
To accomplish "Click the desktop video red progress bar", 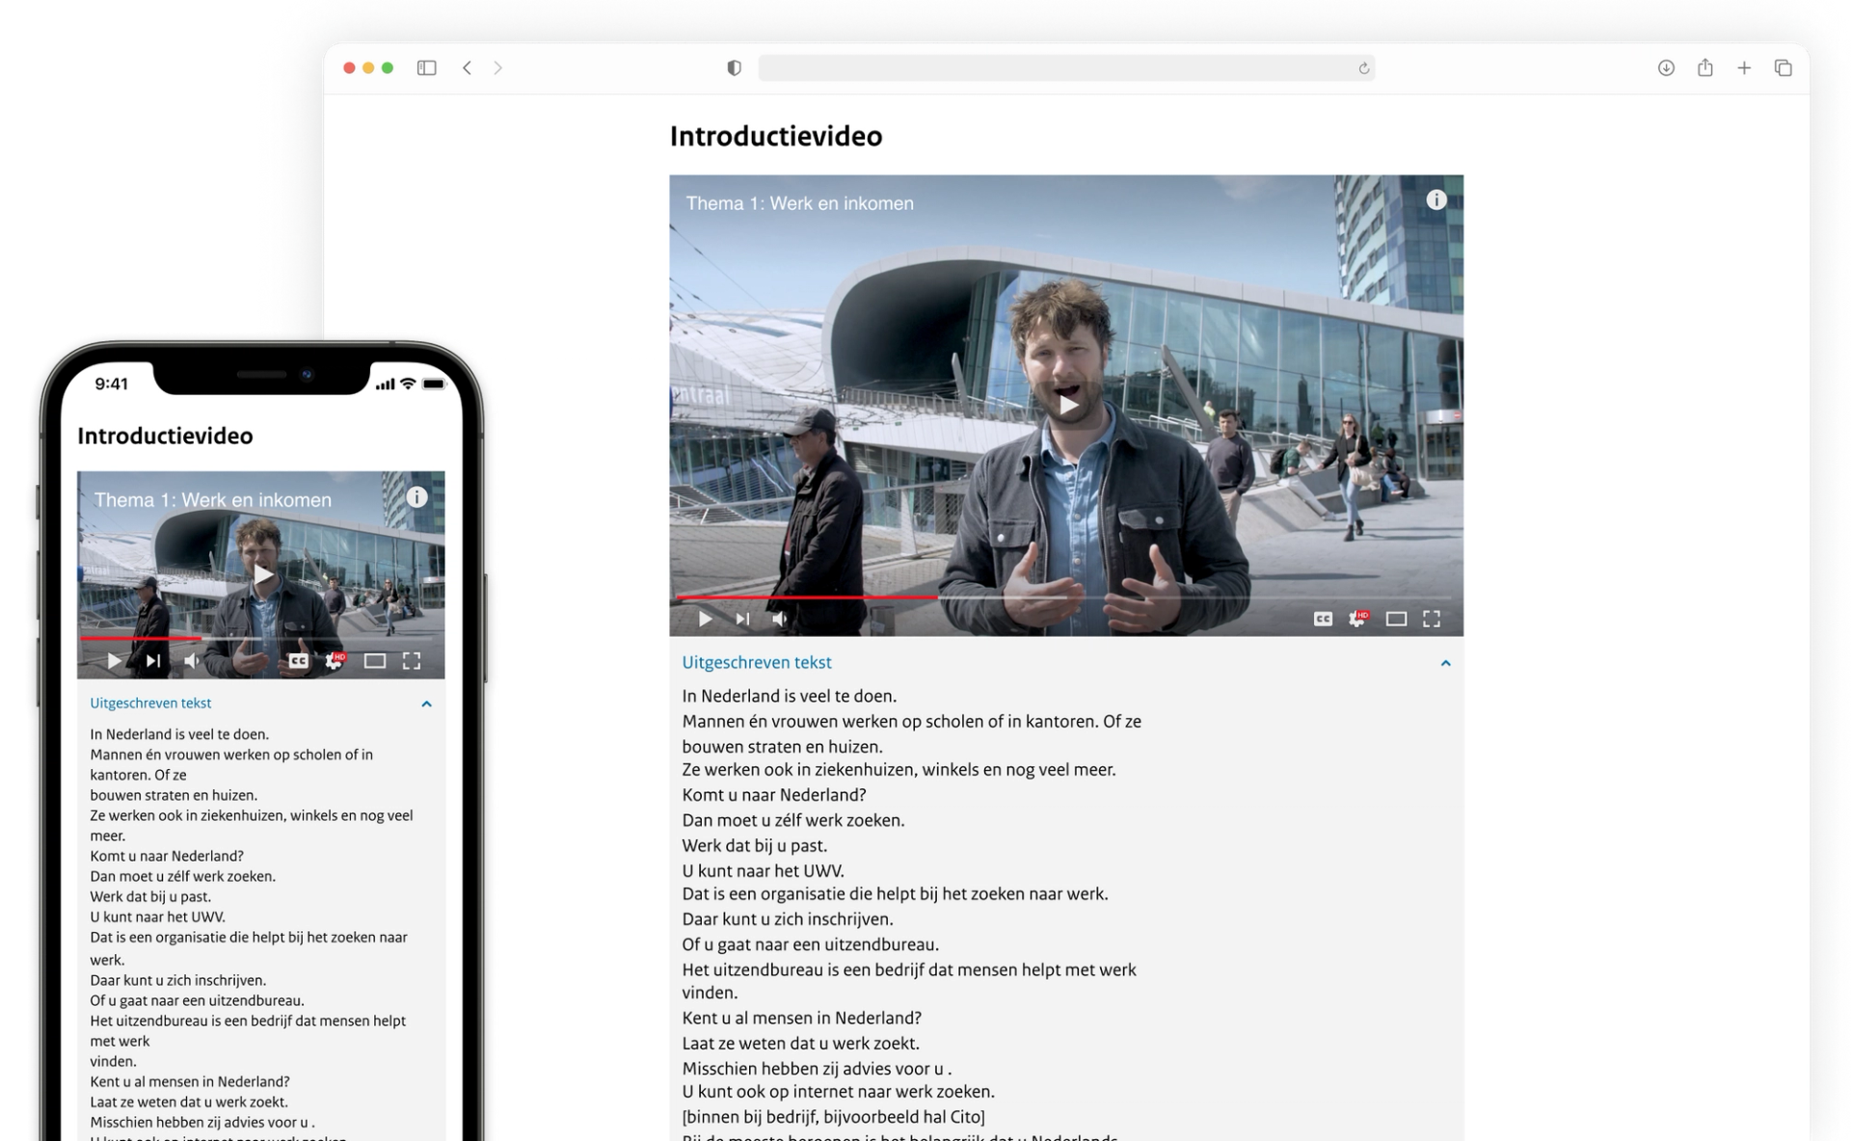I will (x=806, y=597).
